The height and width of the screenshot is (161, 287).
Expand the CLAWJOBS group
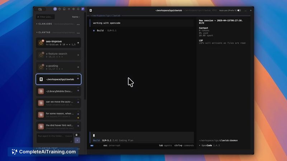(x=37, y=24)
